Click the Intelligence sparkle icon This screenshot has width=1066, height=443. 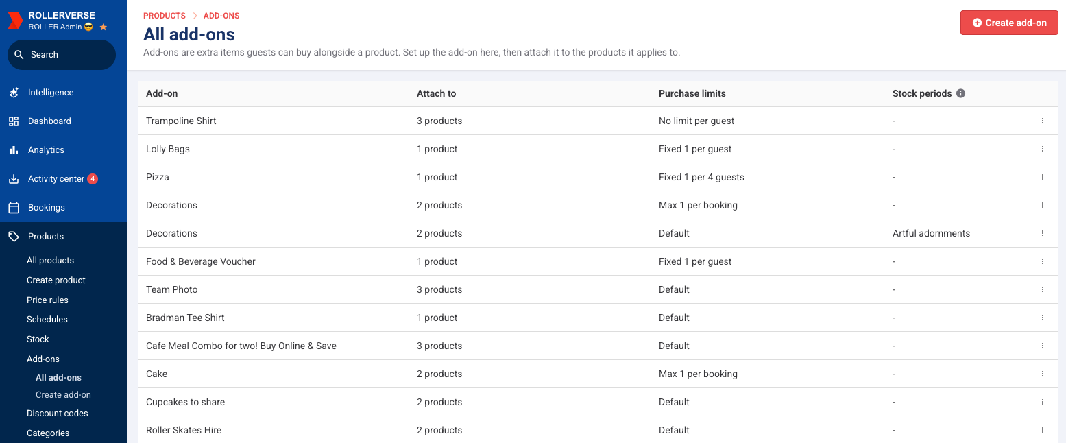click(x=14, y=93)
